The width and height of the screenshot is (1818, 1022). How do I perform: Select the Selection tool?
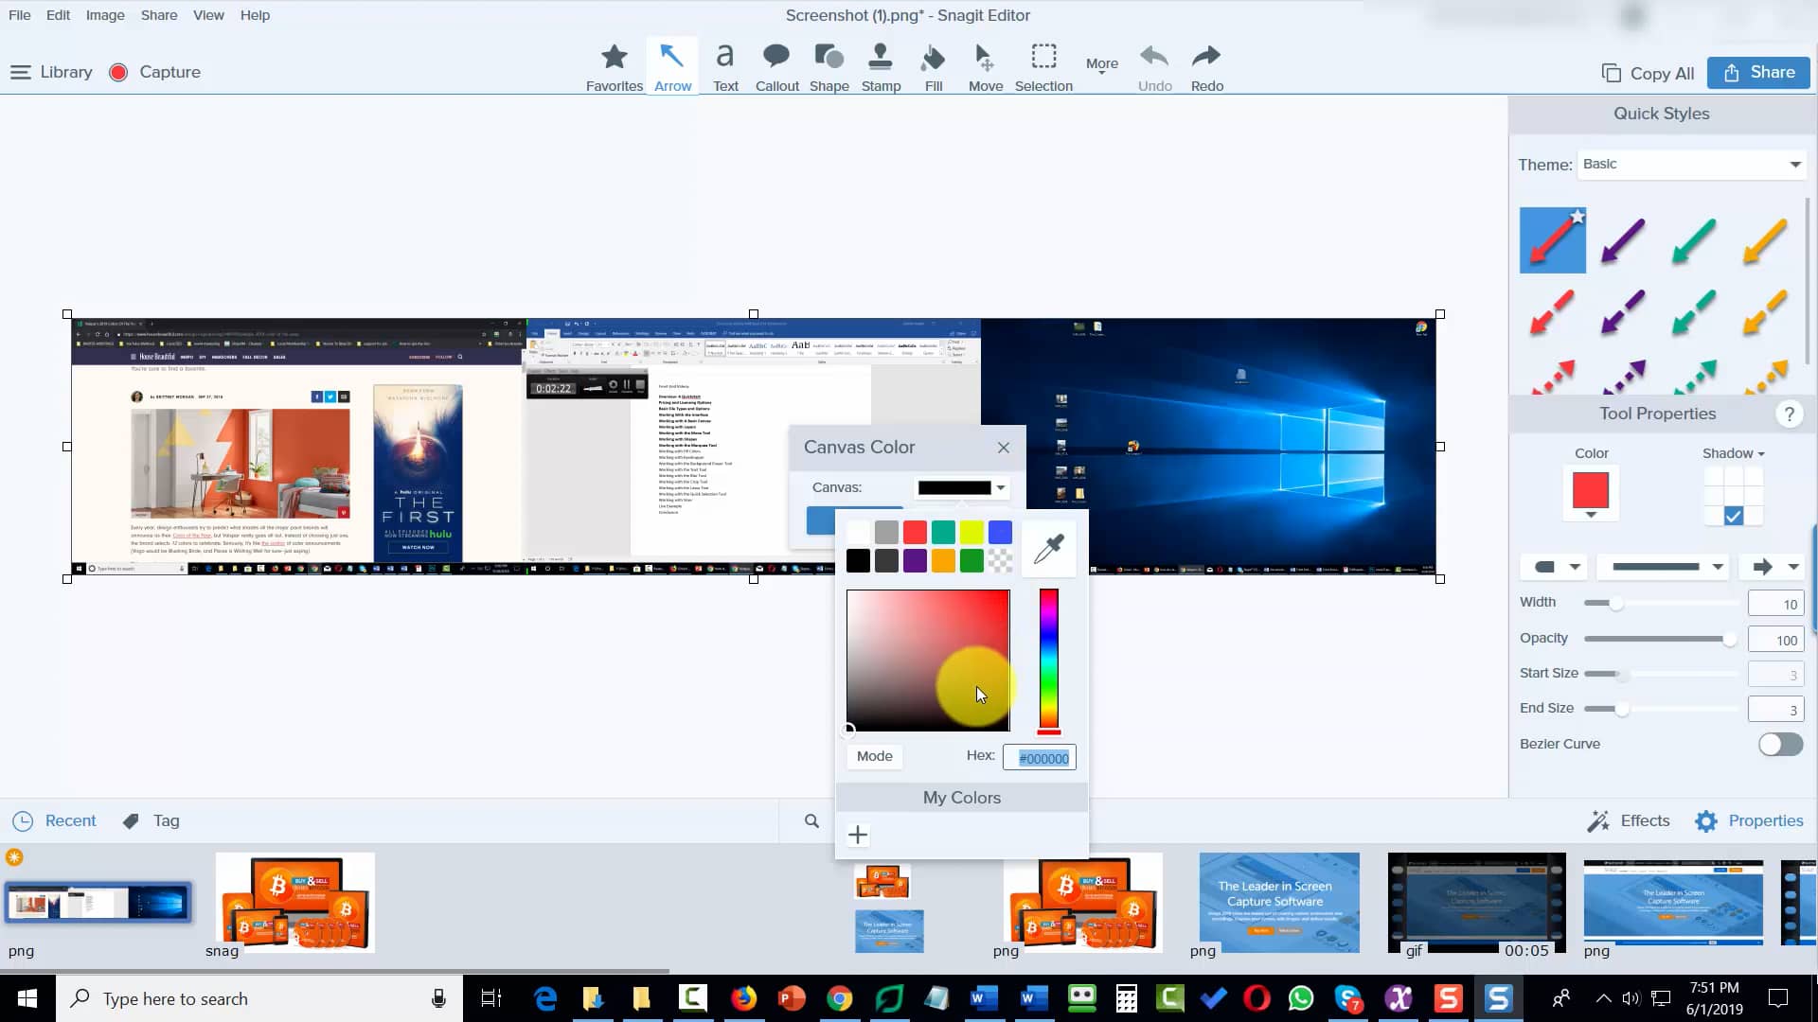coord(1043,64)
